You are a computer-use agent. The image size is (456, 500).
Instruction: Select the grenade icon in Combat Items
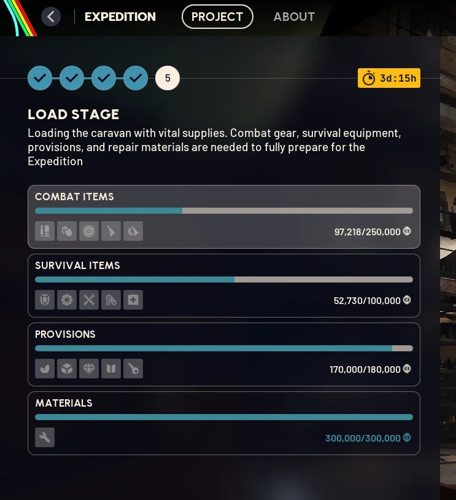pos(67,231)
